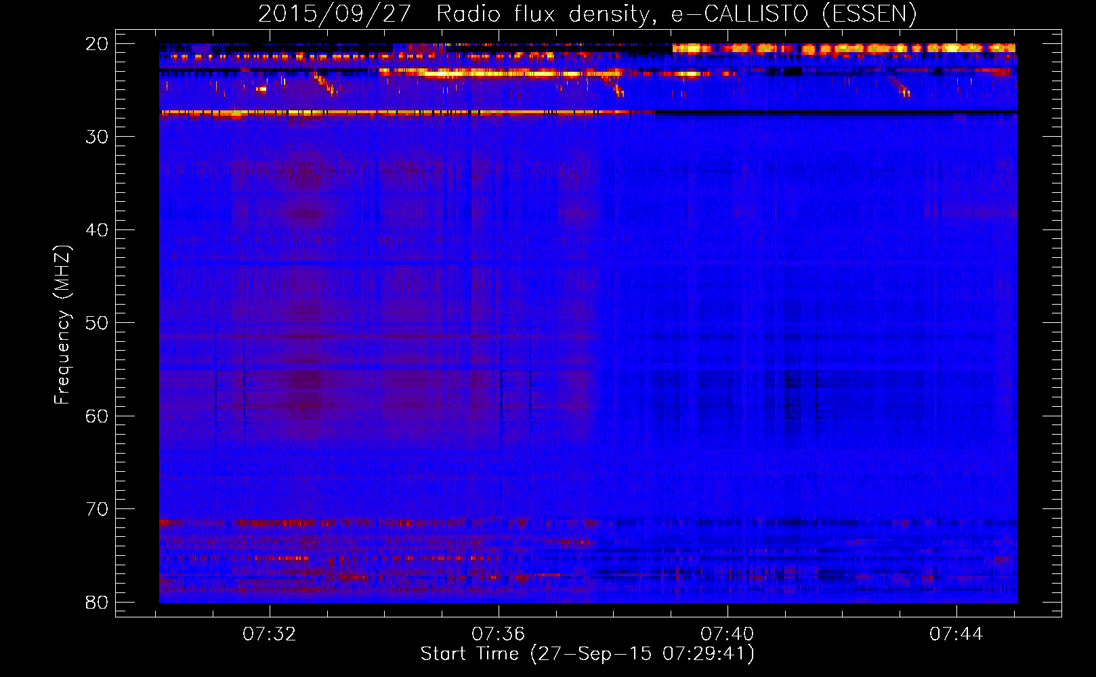Screen dimensions: 1096x677
Task: Click the 50 frequency tick label
Action: click(97, 323)
